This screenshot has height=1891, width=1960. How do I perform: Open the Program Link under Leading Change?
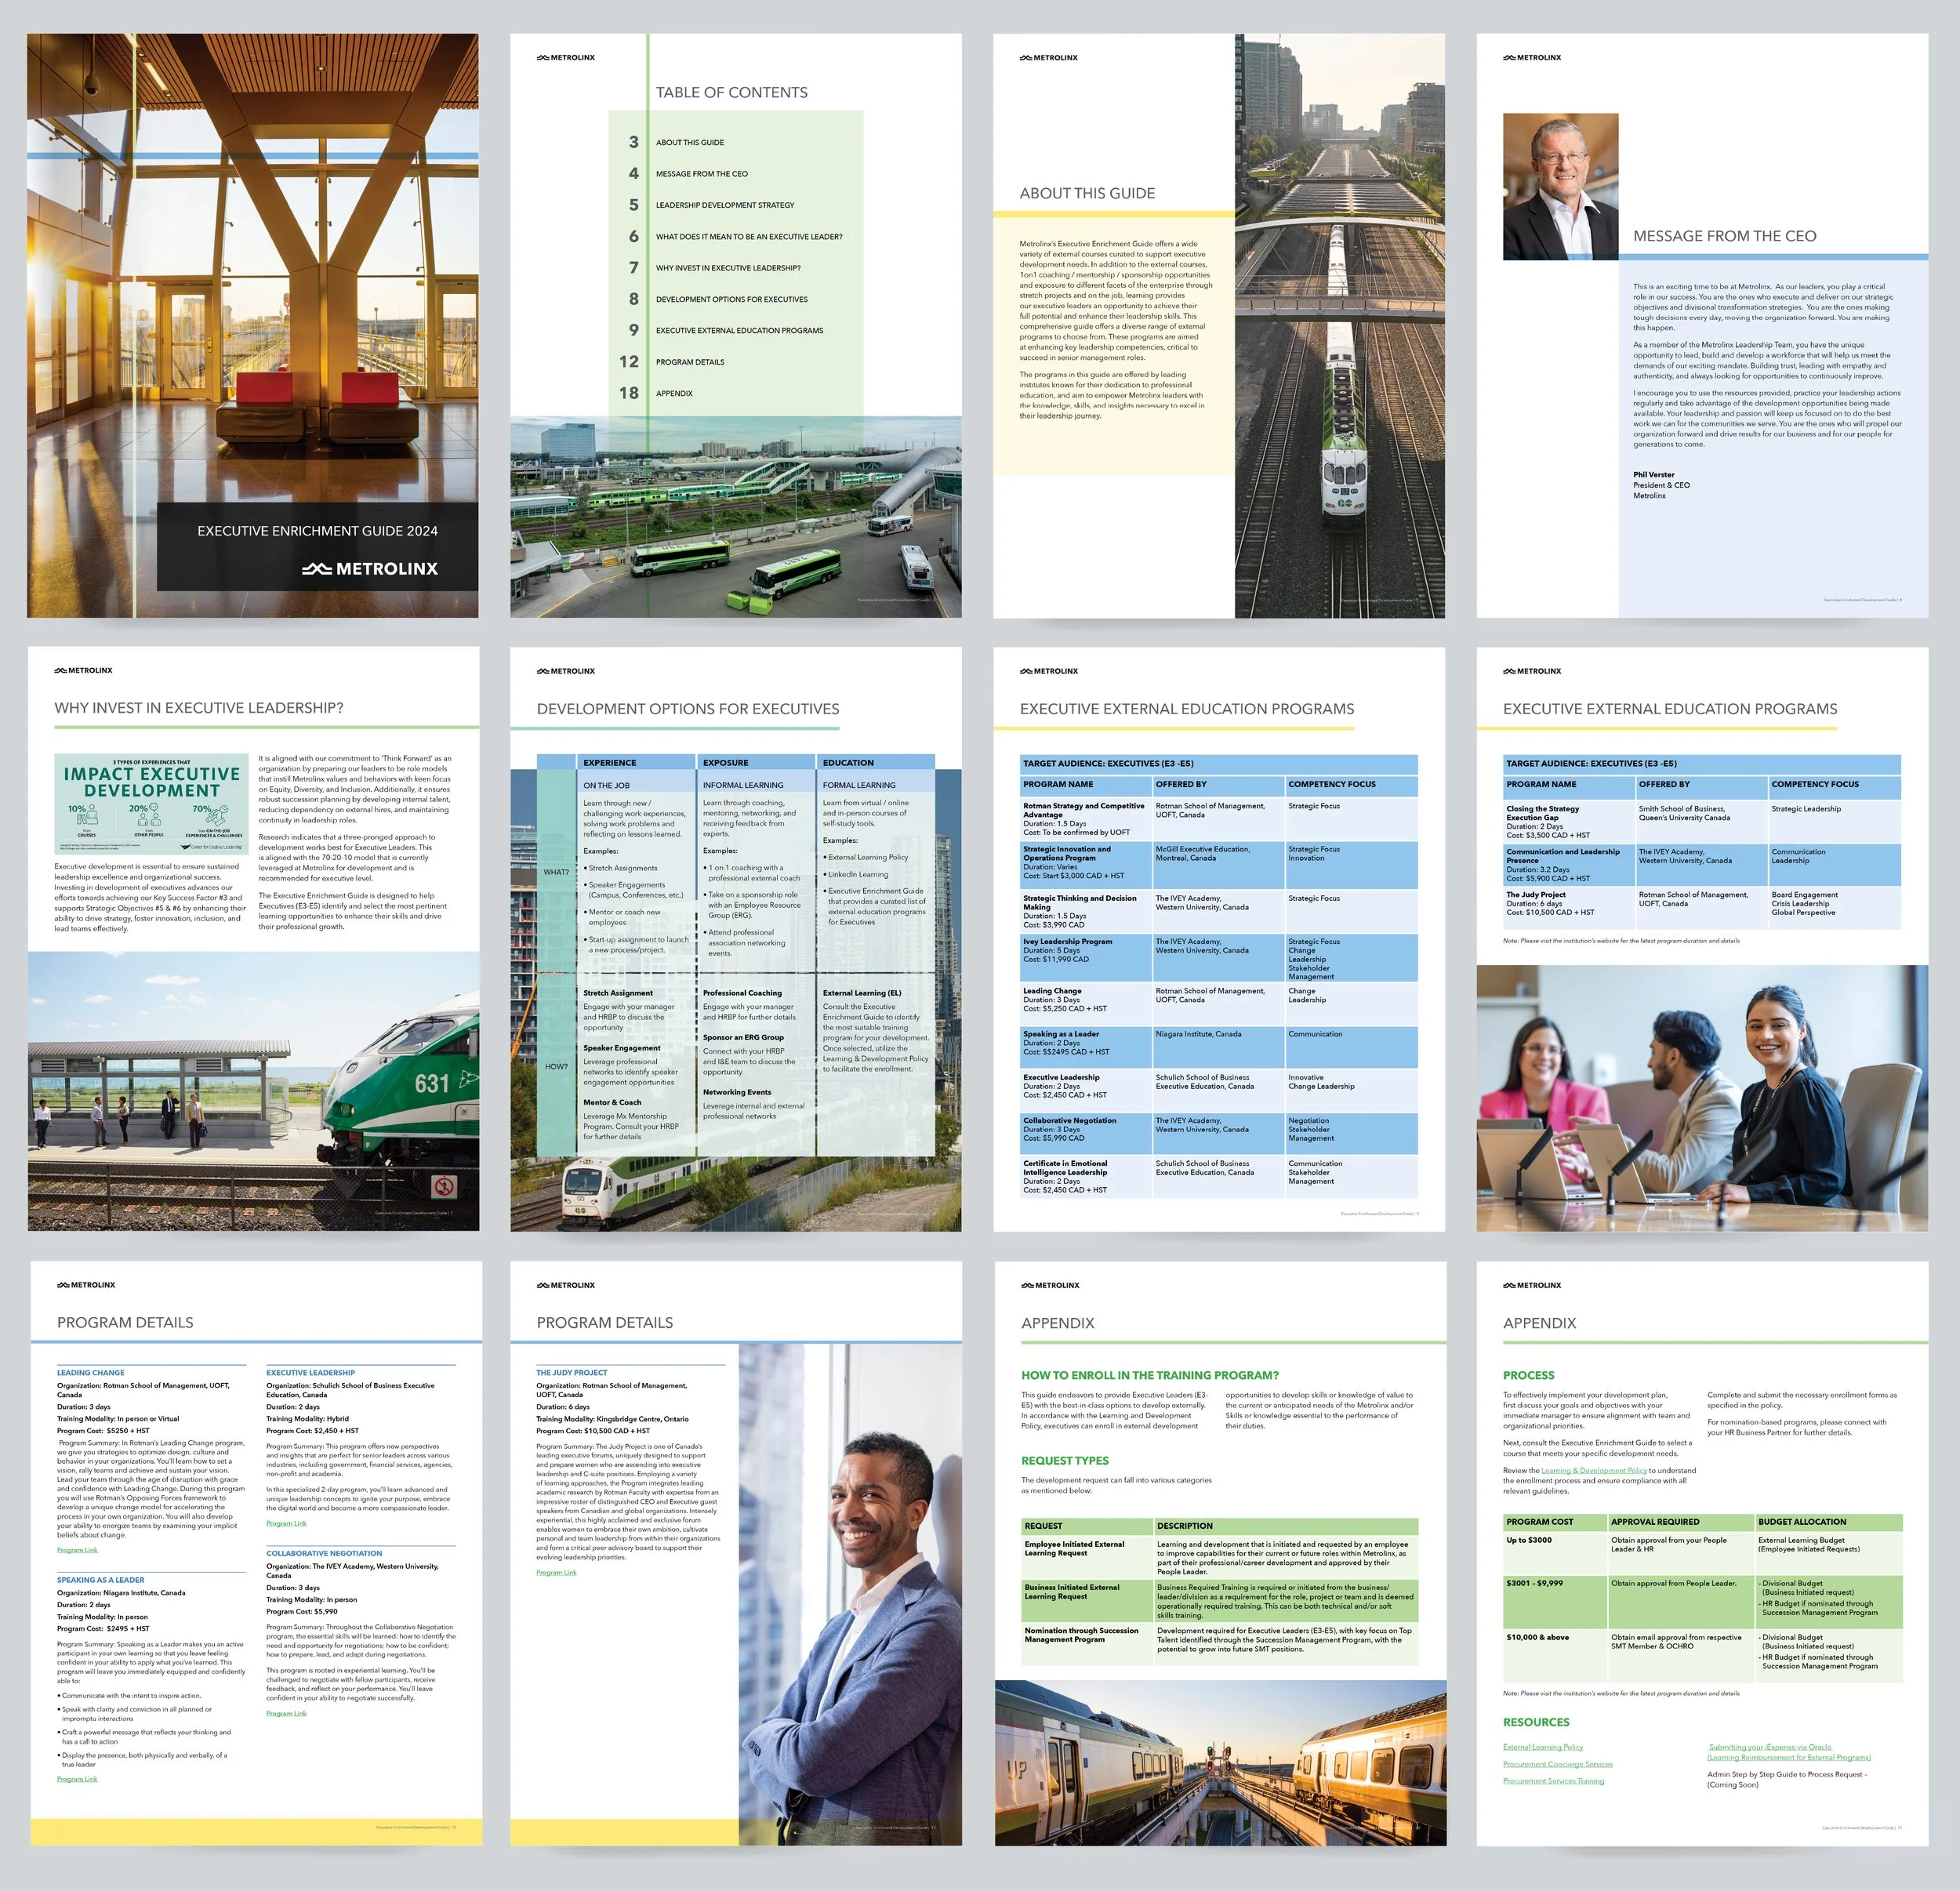(x=77, y=1550)
